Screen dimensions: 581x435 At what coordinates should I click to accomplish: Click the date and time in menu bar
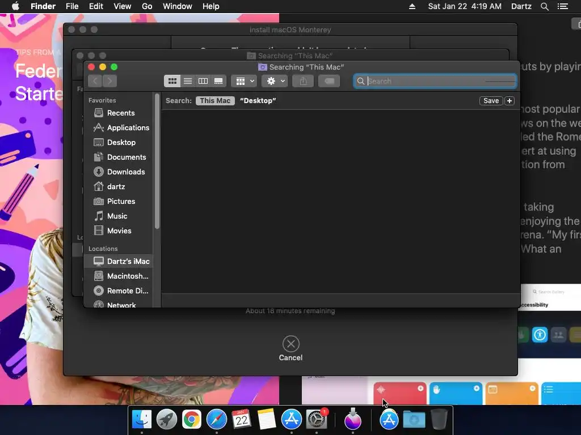465,6
